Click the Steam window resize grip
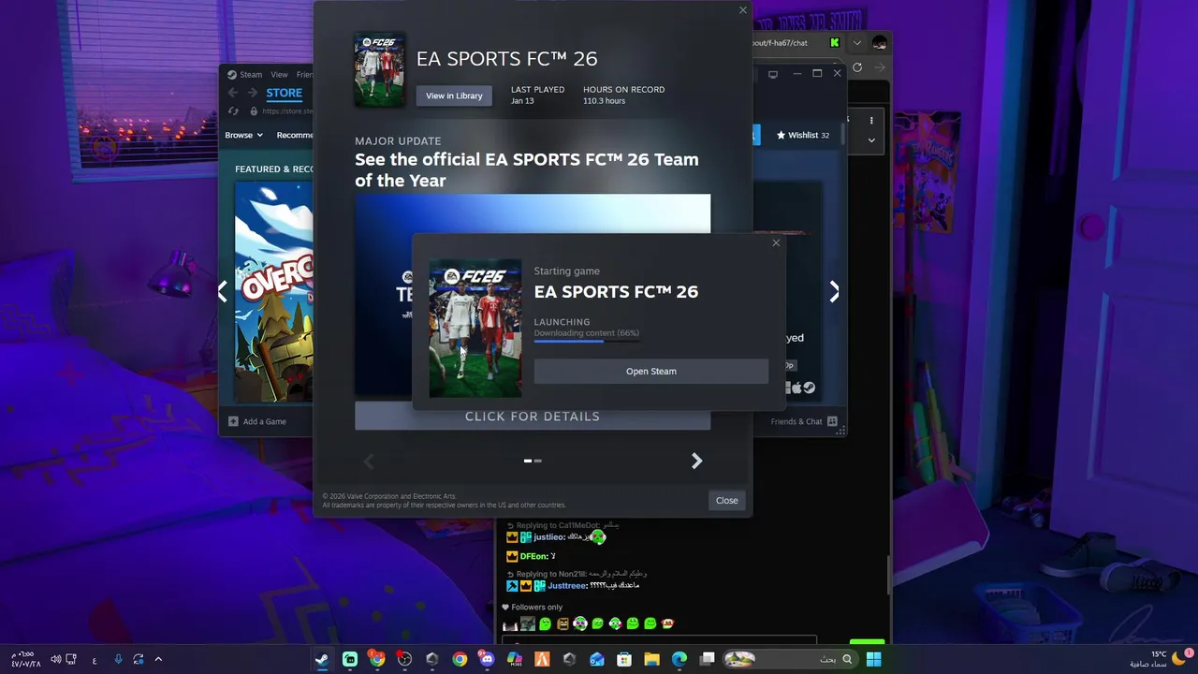1198x674 pixels. coord(841,430)
